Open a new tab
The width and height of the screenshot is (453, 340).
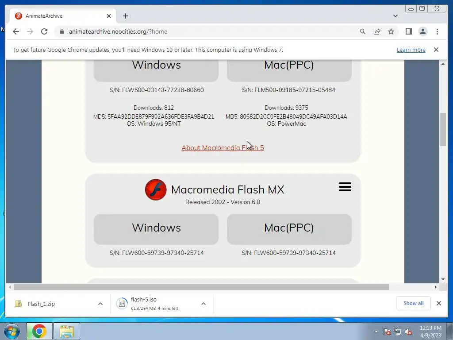tap(125, 16)
